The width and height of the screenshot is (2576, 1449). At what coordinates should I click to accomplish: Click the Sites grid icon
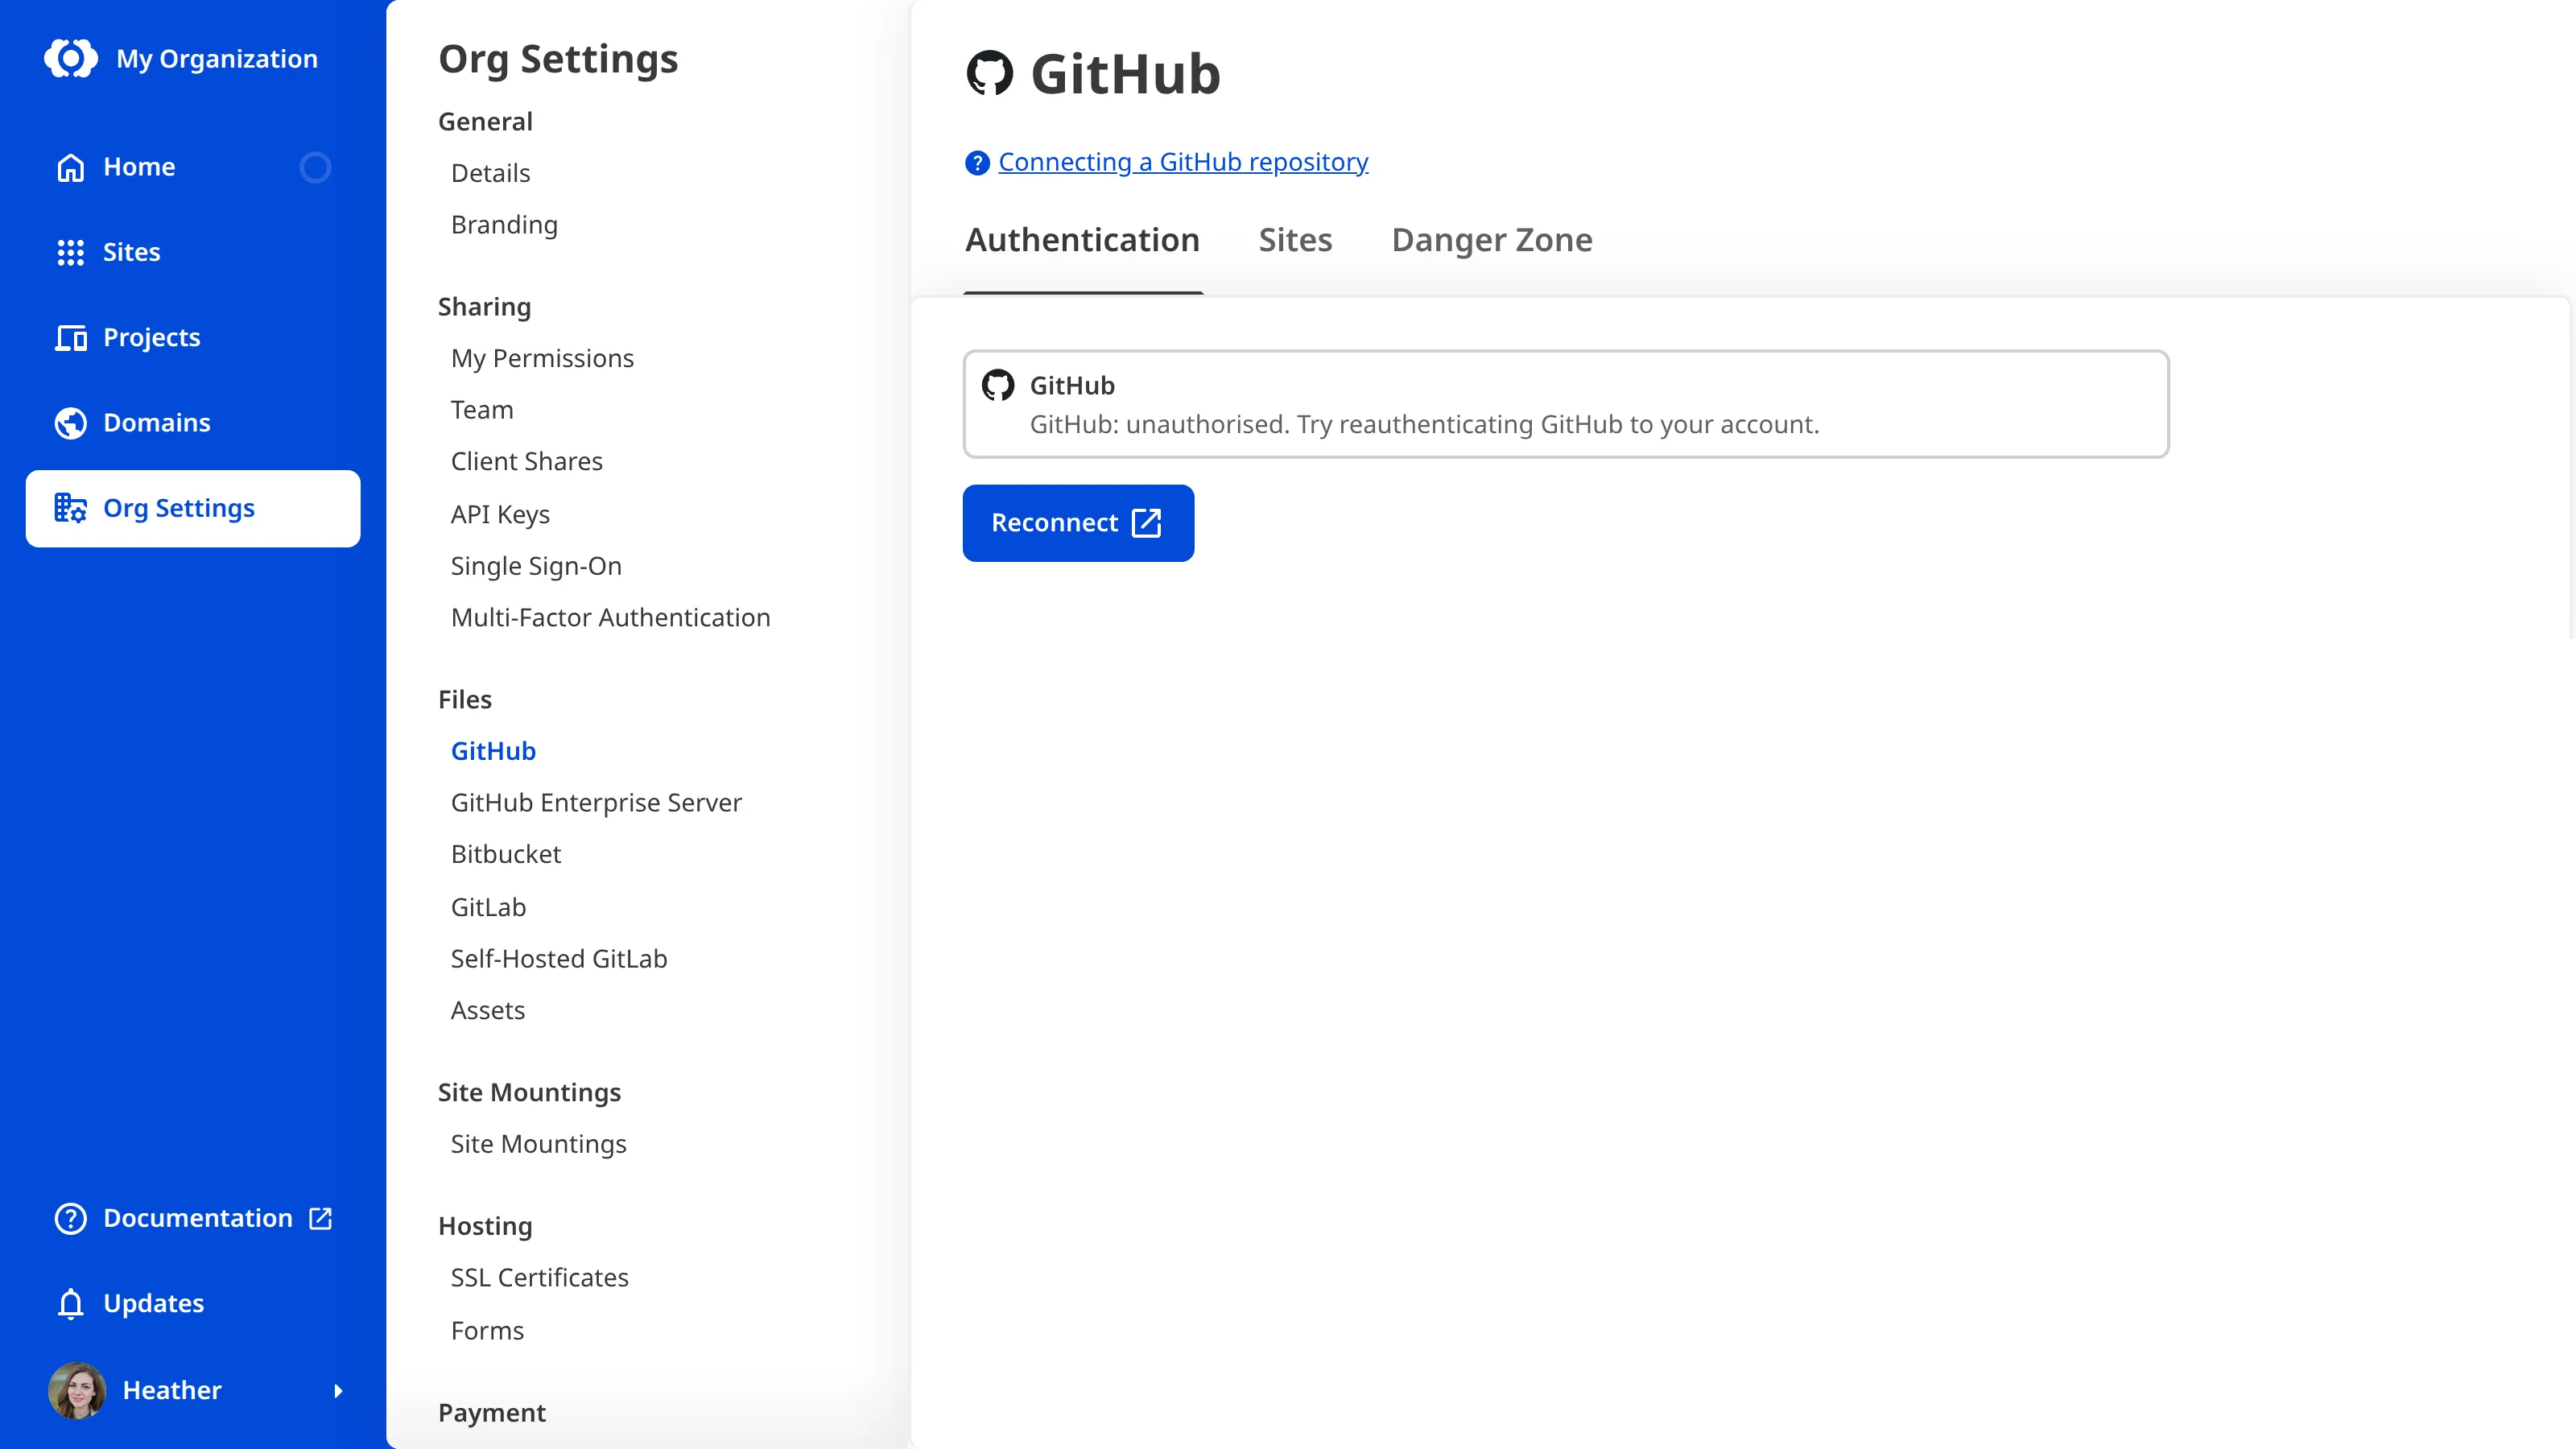tap(71, 252)
